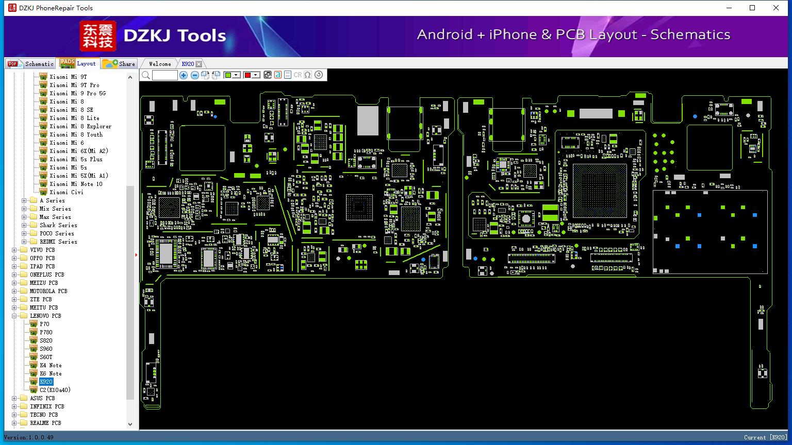This screenshot has width=792, height=445.
Task: Open Xiaomi Mi 9T Pro layout
Action: [x=74, y=85]
